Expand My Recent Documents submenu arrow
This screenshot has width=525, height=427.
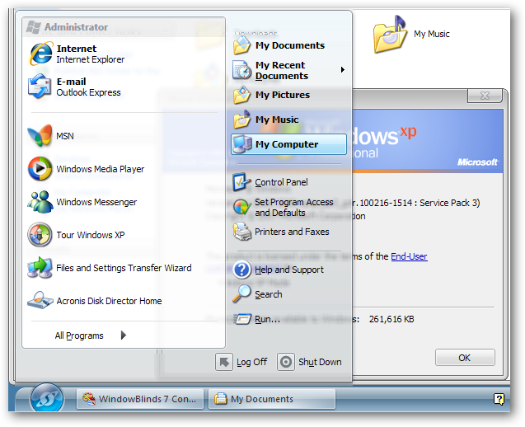point(342,70)
